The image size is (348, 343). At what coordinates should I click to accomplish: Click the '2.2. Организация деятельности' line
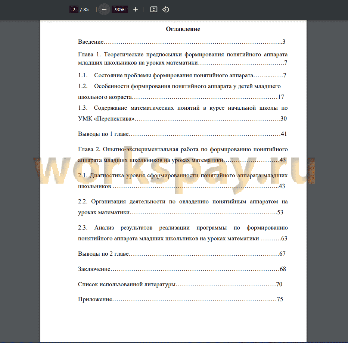click(183, 202)
